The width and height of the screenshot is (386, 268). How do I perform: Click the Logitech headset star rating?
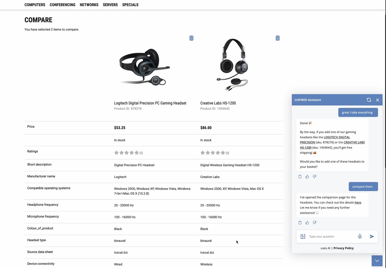(126, 153)
